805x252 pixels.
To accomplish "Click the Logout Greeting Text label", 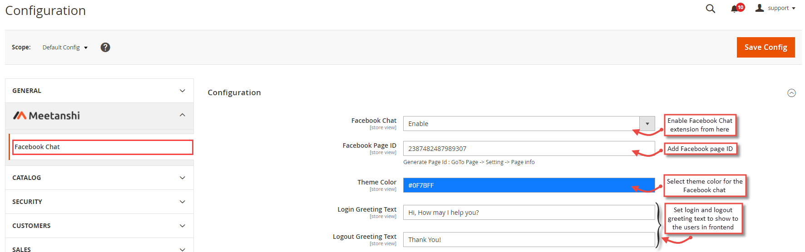I will tap(365, 237).
